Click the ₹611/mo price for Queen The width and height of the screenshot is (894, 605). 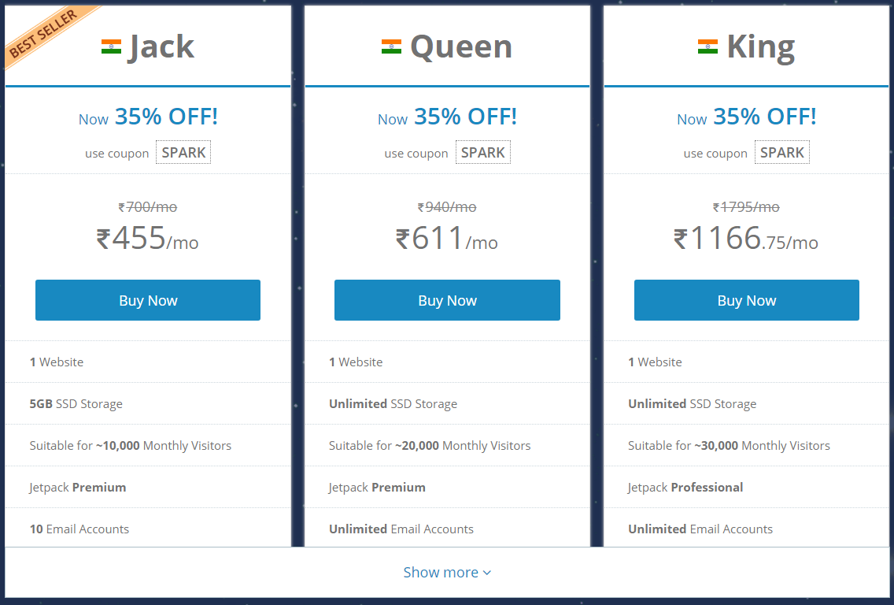[447, 238]
